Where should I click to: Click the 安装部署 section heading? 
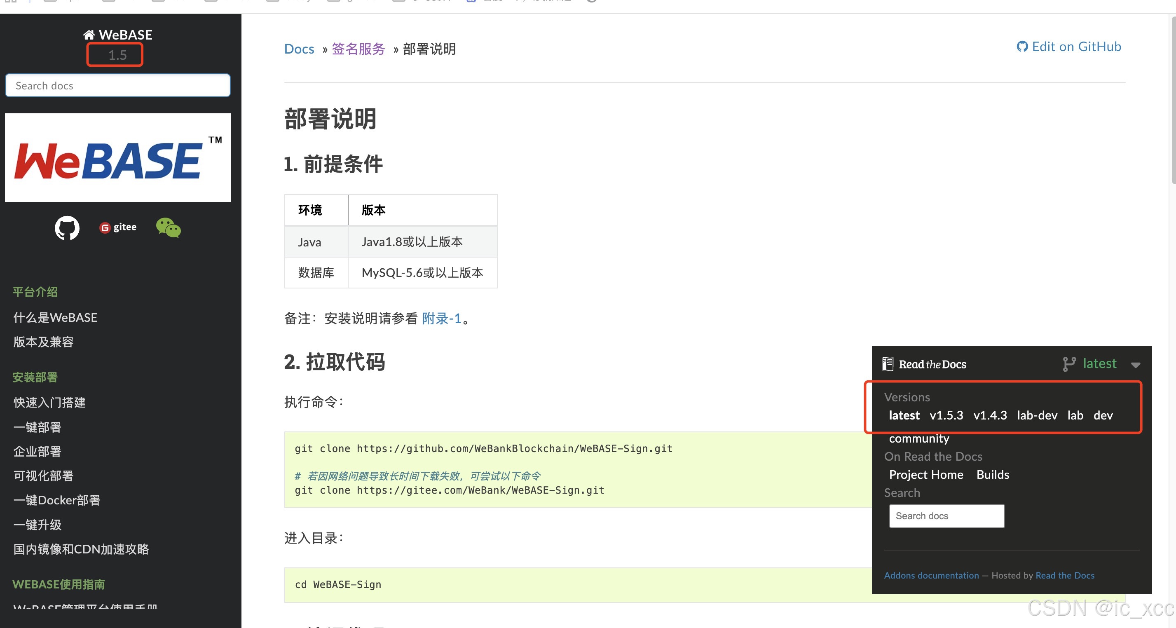click(x=35, y=377)
